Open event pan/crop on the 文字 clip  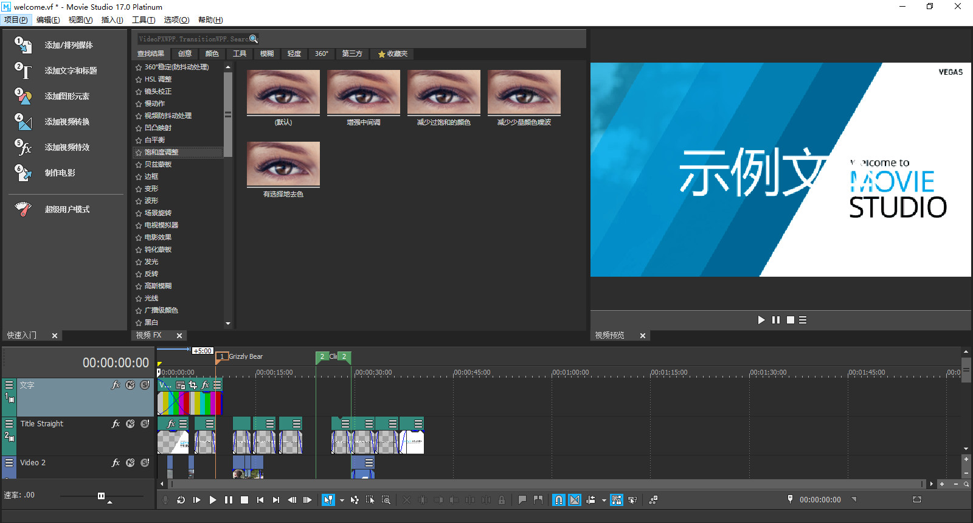[193, 385]
